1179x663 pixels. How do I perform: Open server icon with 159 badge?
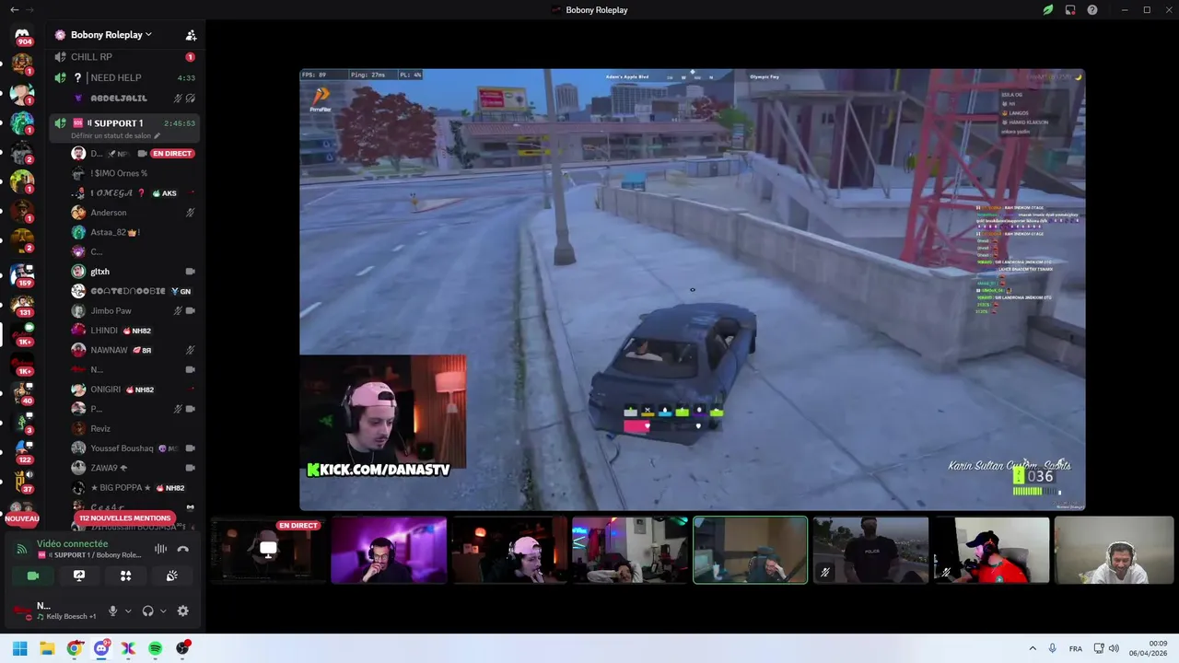point(22,274)
